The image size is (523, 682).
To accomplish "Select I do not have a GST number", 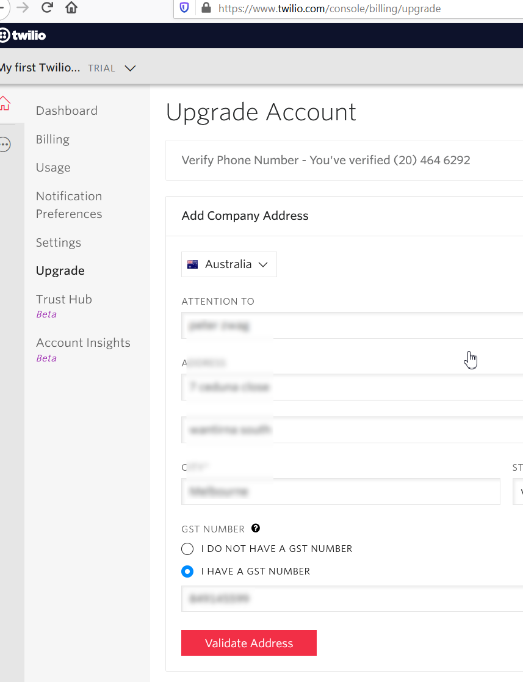I will tap(187, 549).
